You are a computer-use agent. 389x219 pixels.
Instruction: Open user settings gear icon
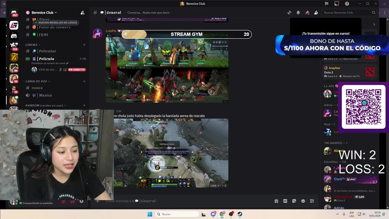(81, 201)
